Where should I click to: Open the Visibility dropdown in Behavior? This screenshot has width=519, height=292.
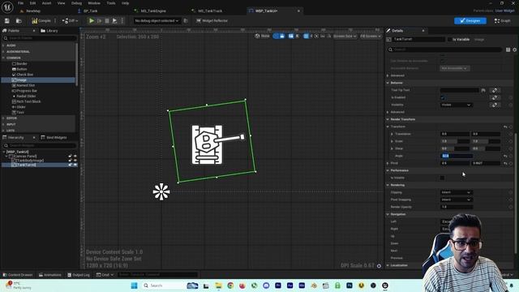pyautogui.click(x=456, y=105)
